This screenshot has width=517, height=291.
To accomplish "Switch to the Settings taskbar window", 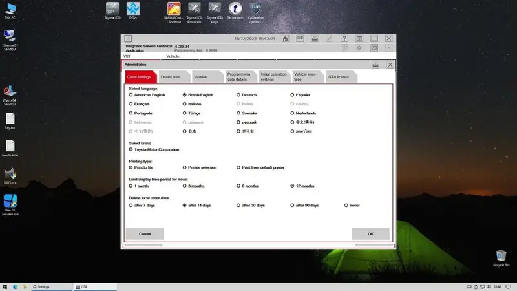I will coord(52,286).
